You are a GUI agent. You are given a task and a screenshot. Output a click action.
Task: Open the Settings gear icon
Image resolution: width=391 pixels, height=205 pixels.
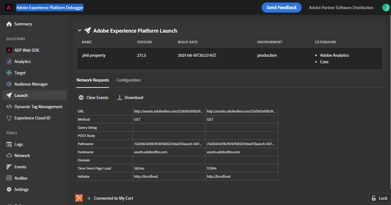[x=9, y=189]
